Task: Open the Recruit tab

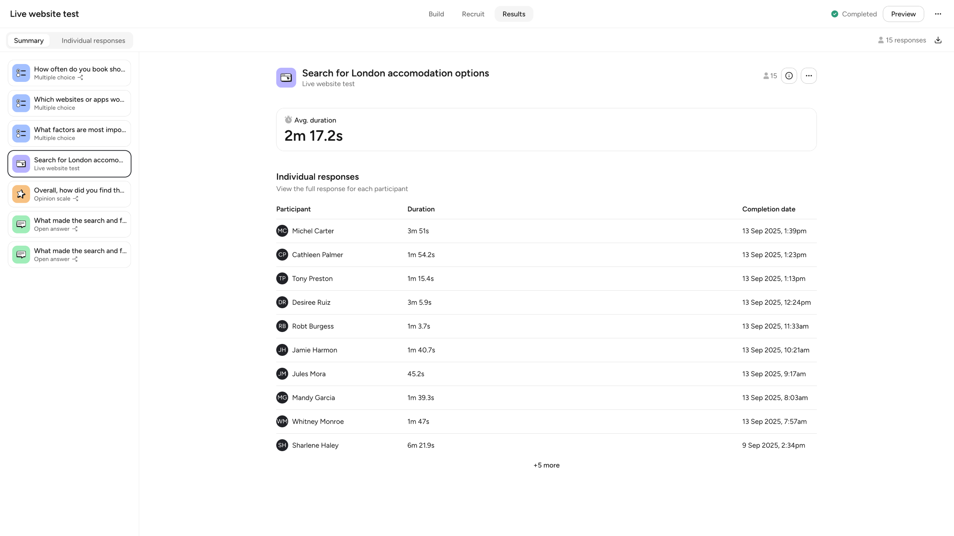Action: 473,14
